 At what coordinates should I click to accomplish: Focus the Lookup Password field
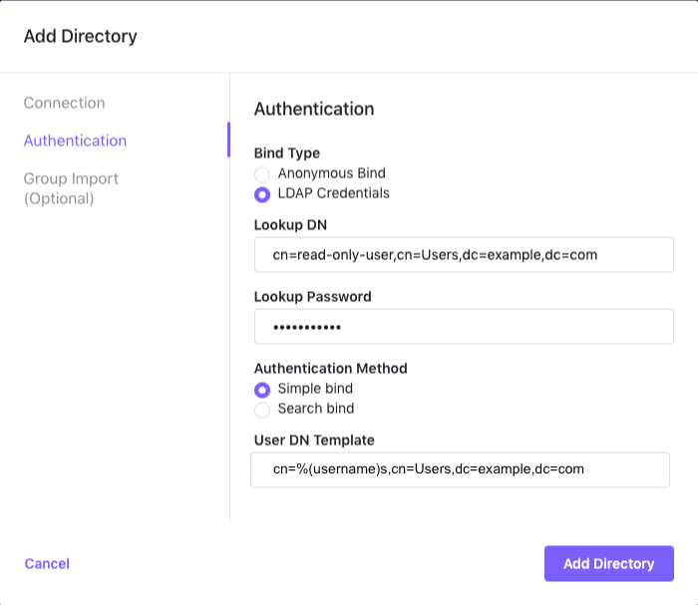click(464, 327)
